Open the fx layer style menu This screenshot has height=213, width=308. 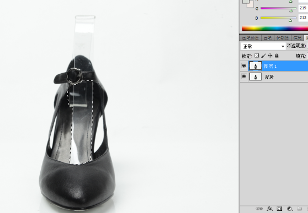[270, 209]
